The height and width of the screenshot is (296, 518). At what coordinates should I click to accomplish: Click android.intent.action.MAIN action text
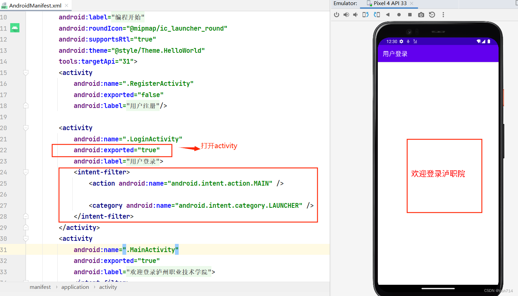pos(220,183)
